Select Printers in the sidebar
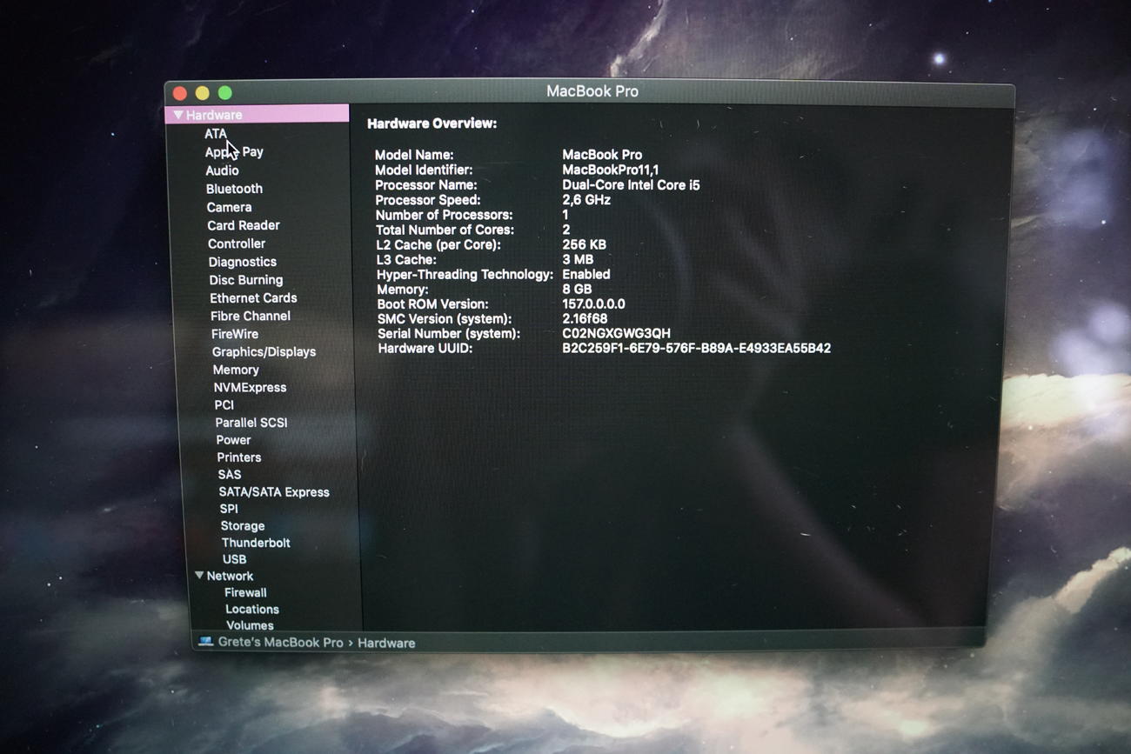This screenshot has height=754, width=1131. (239, 457)
